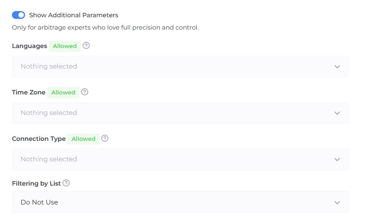
Task: Switch the Time Zone Allowed badge
Action: pos(63,92)
